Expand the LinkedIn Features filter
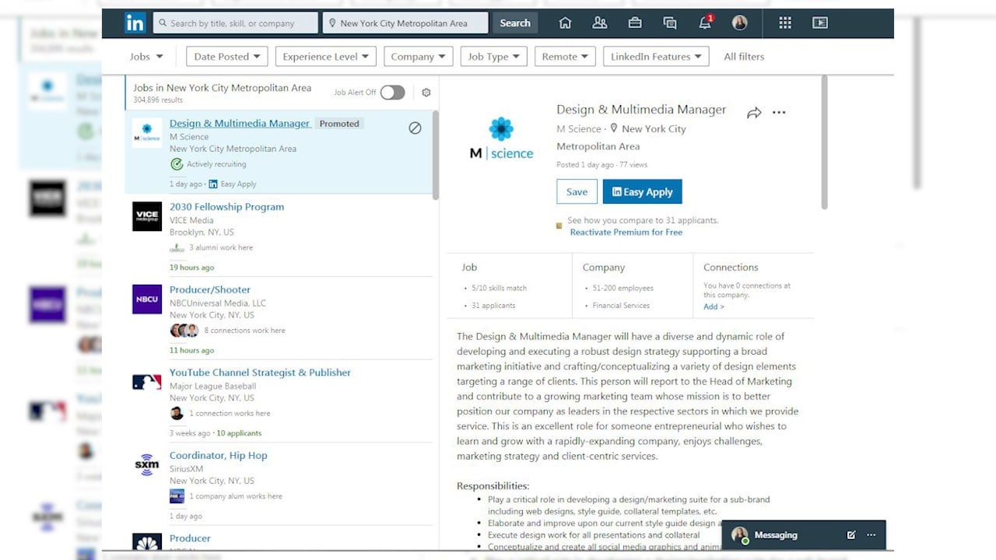Viewport: 996px width, 560px height. (656, 57)
